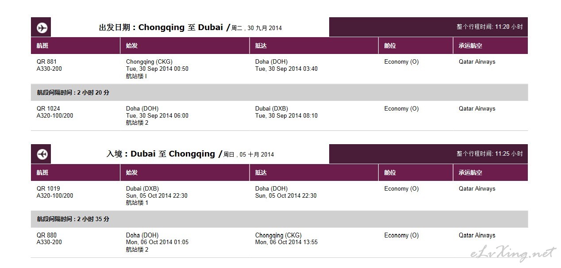Select flight number QR 881
The image size is (561, 268).
coord(46,62)
